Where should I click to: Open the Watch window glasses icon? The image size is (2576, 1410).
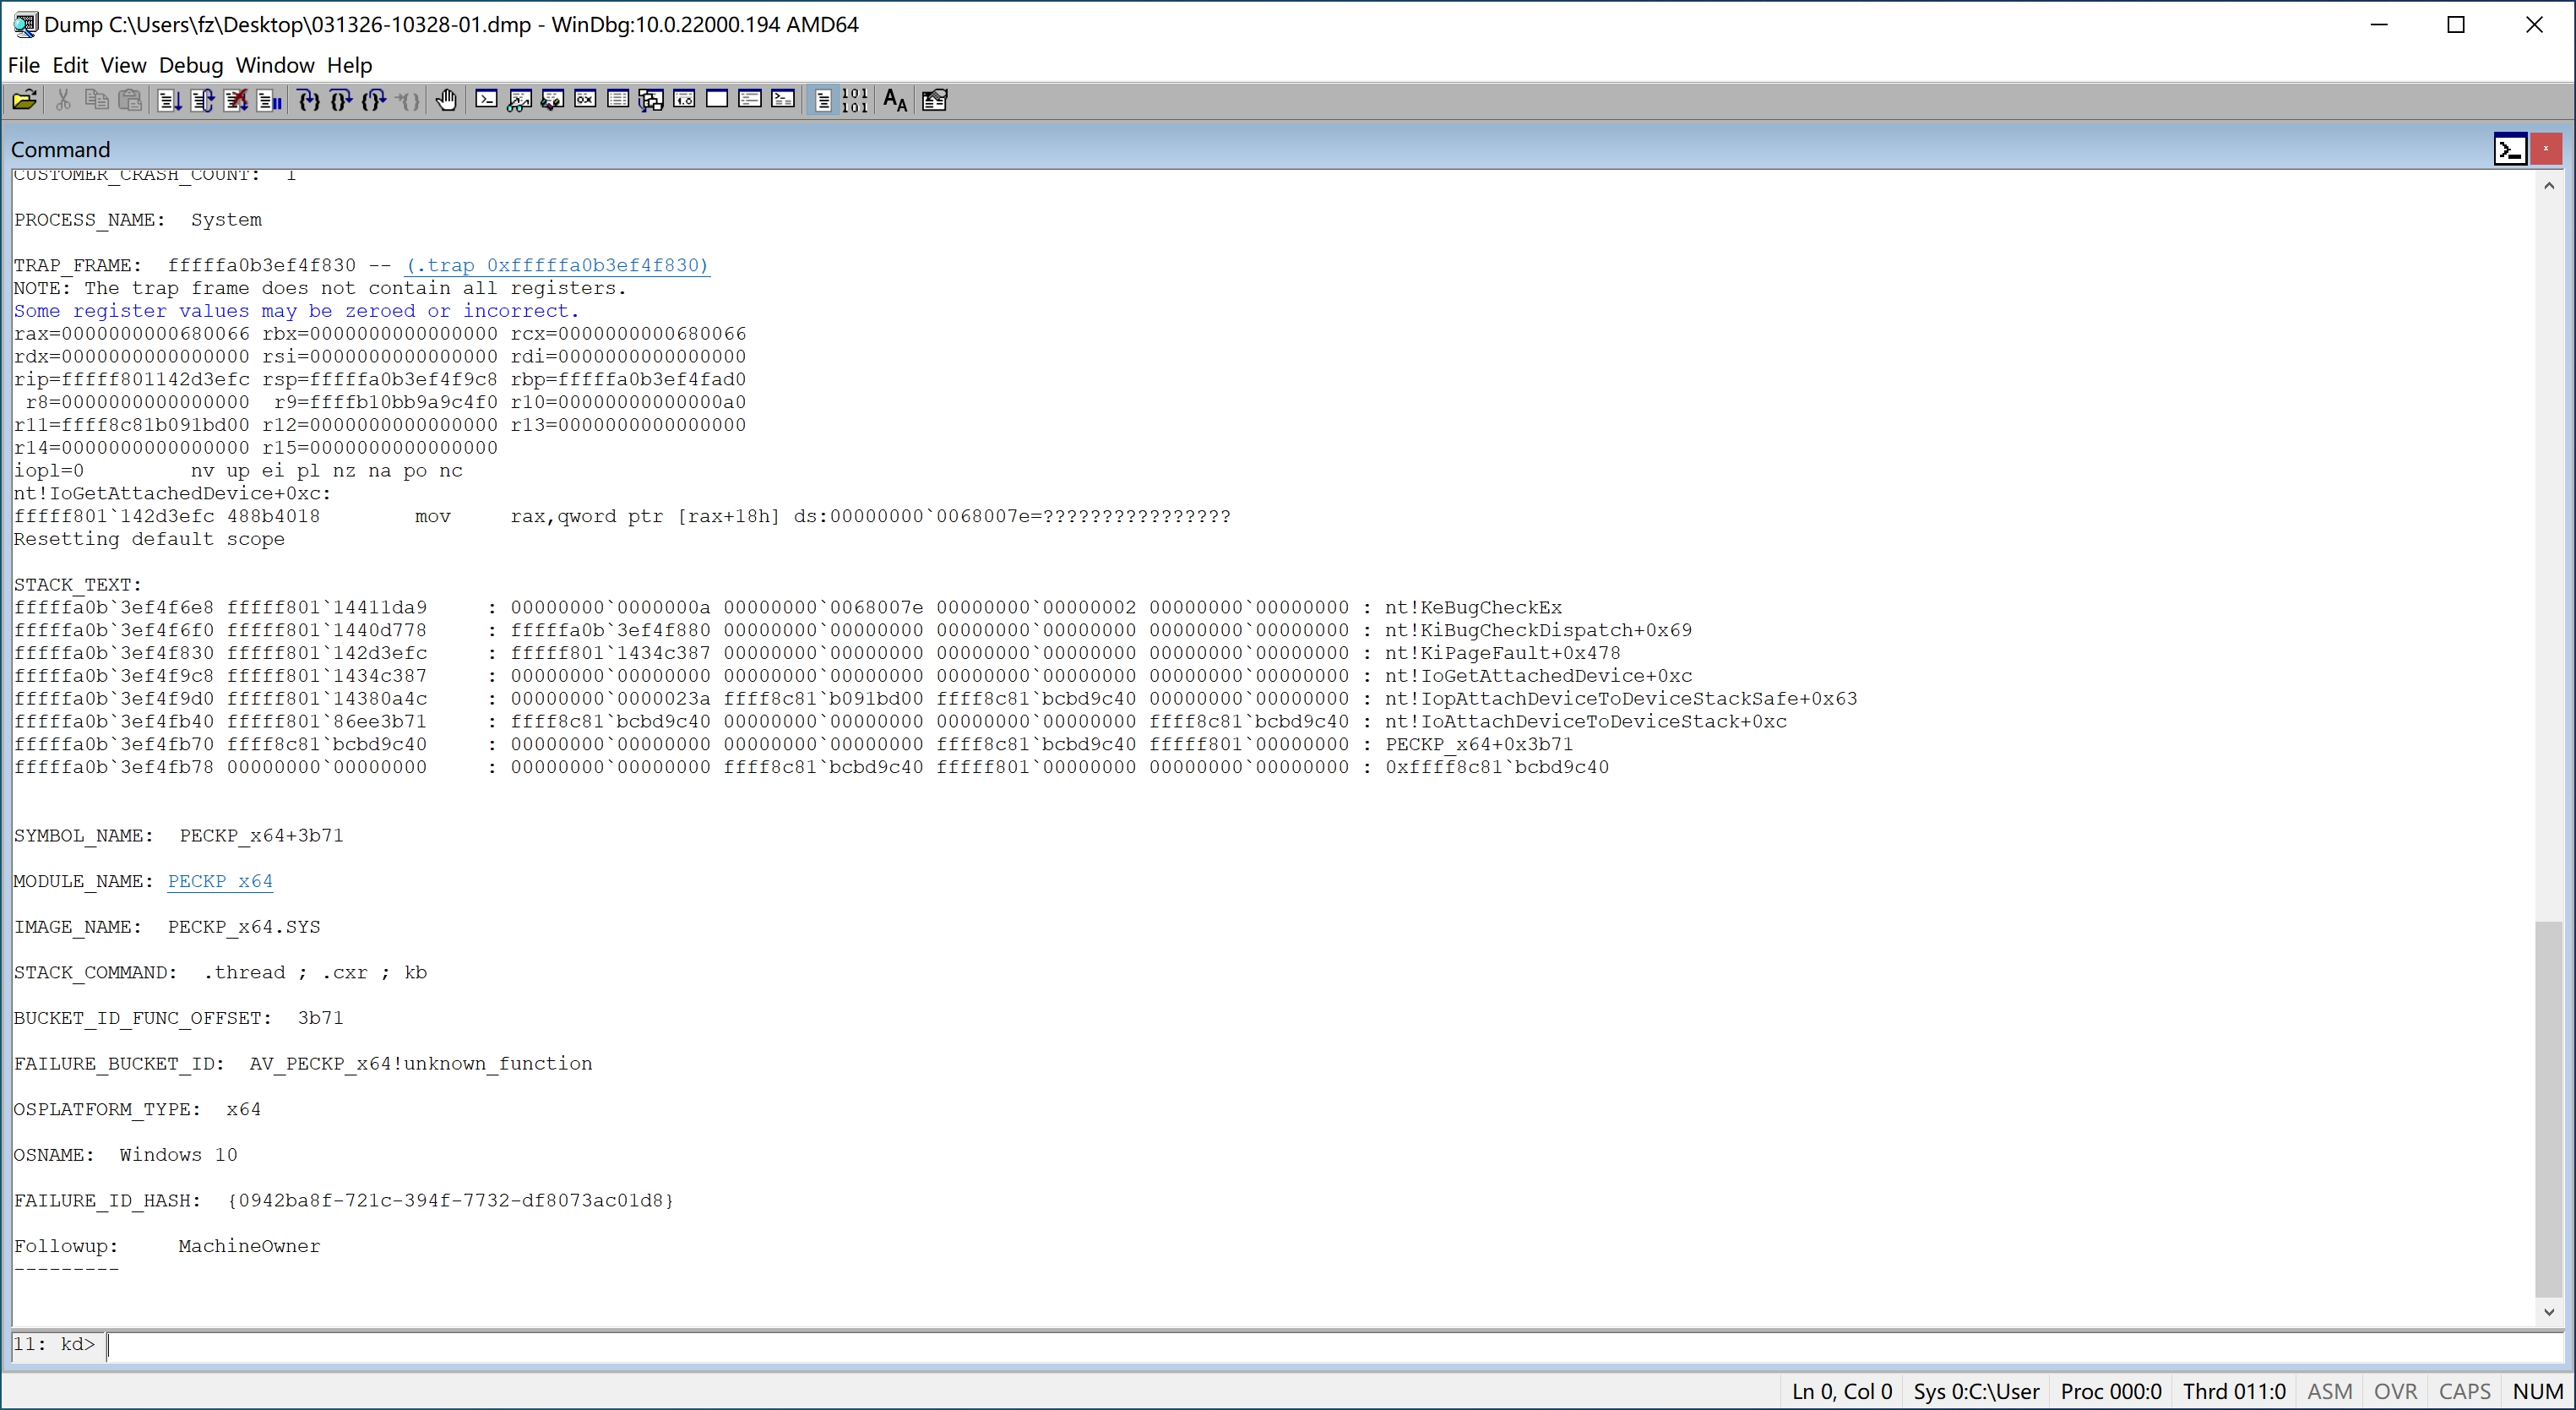click(519, 100)
